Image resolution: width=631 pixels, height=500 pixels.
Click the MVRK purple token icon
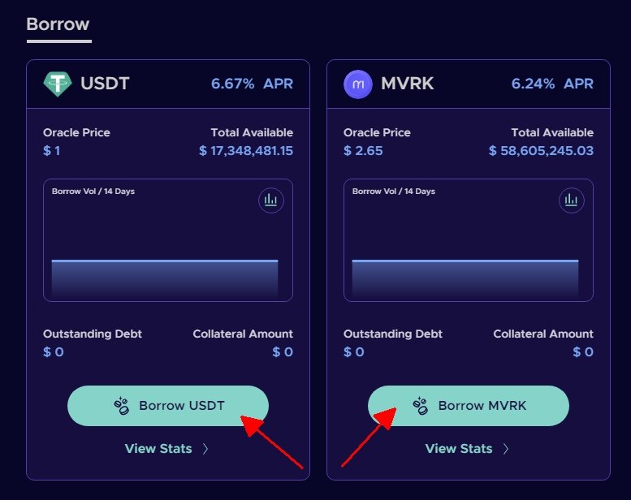click(x=358, y=84)
